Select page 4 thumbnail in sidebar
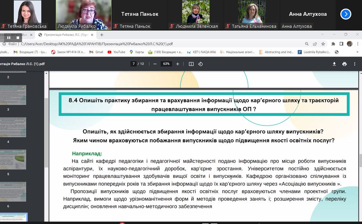The height and width of the screenshot is (224, 362). 13,127
